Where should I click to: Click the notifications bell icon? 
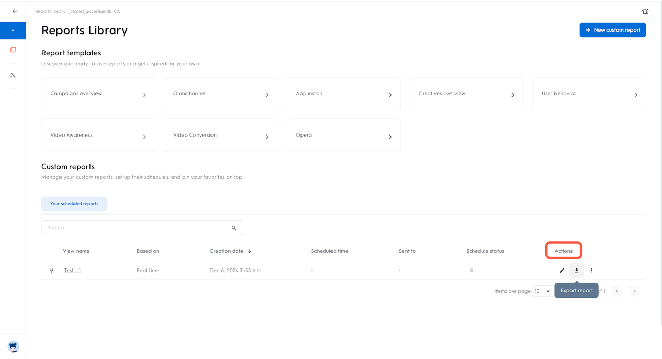click(645, 12)
